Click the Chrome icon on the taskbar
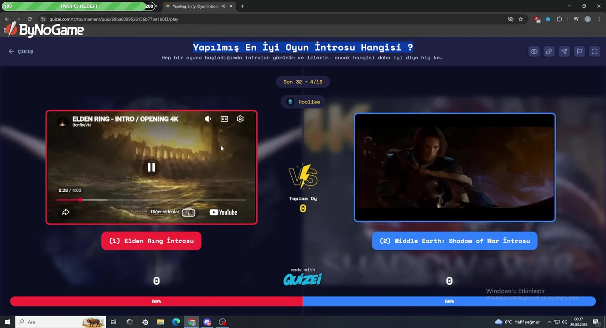The width and height of the screenshot is (606, 328). pyautogui.click(x=192, y=322)
